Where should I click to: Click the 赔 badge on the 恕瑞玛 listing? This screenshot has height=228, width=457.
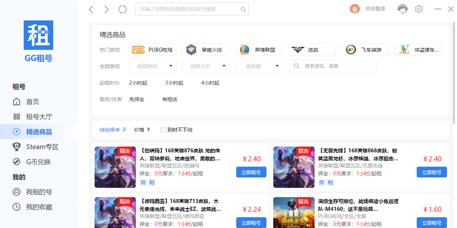point(152,182)
